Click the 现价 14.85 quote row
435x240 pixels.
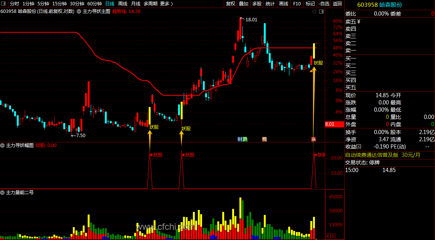[x=367, y=95]
